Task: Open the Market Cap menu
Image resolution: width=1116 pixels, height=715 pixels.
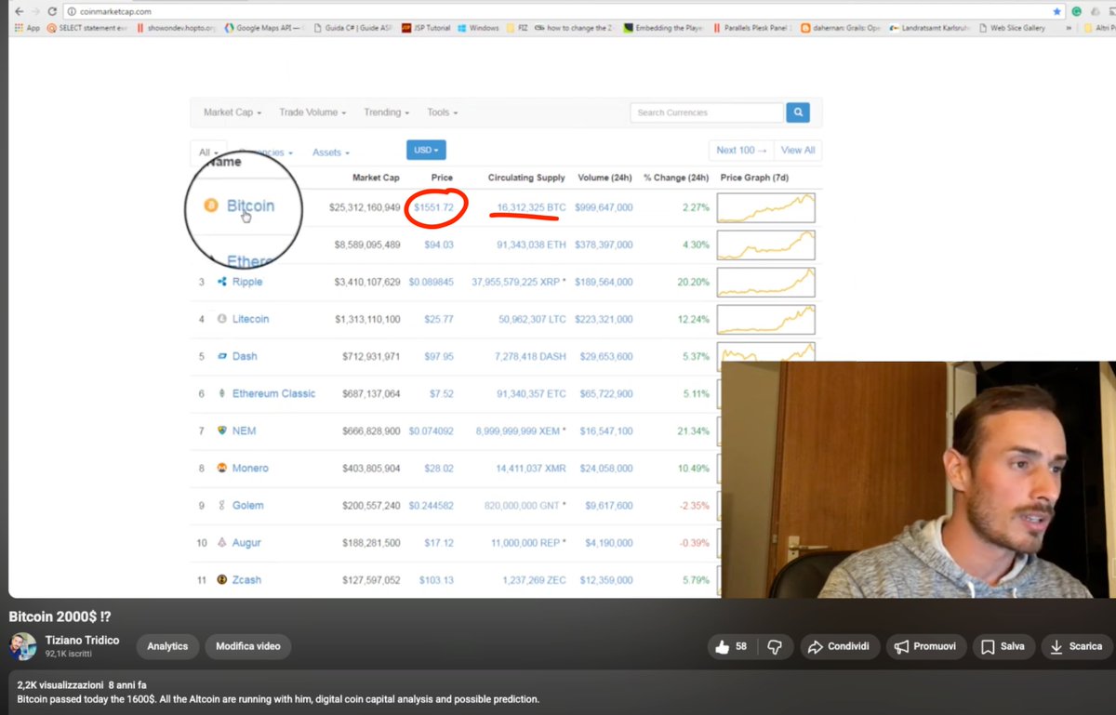Action: (x=232, y=113)
